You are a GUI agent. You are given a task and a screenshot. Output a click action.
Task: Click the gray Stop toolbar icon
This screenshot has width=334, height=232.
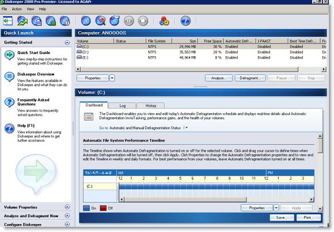pos(143,21)
